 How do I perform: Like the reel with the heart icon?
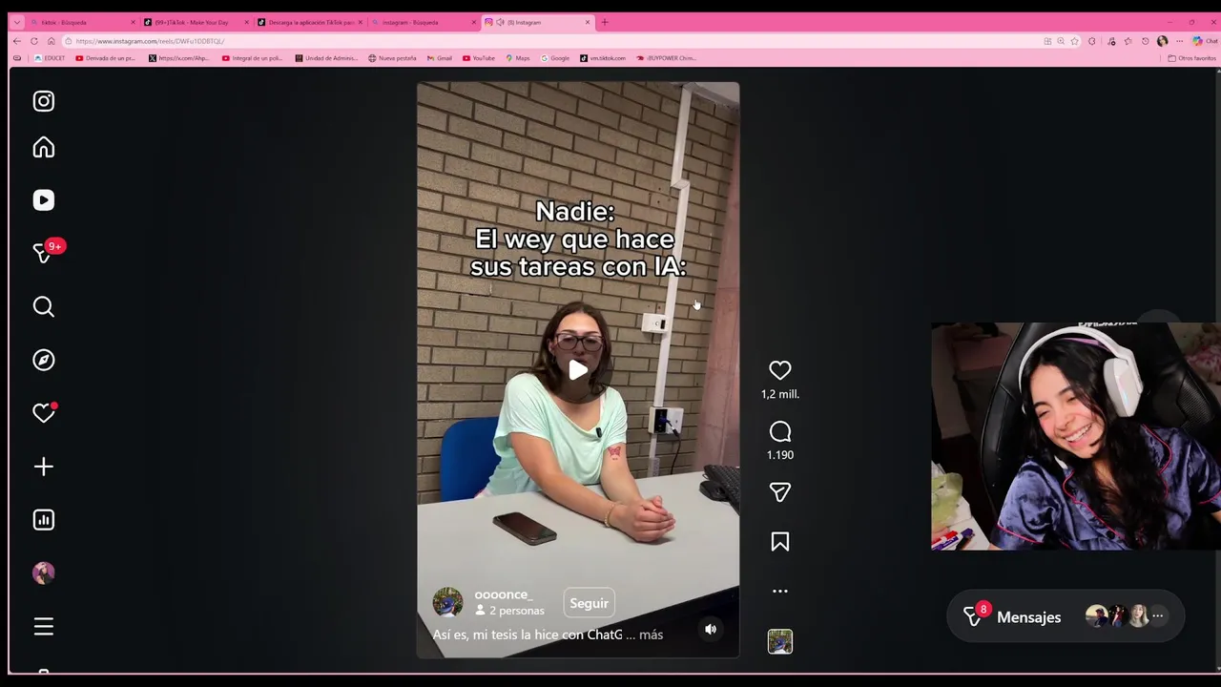pos(780,370)
